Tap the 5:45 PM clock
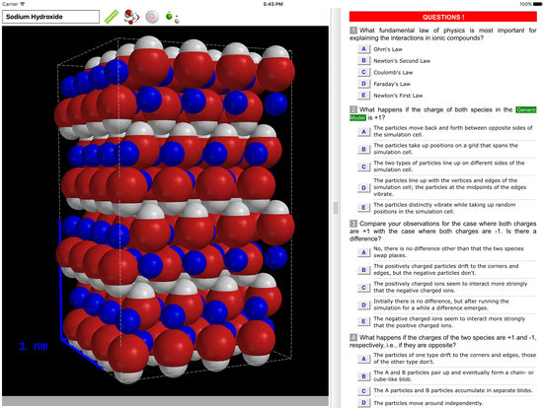 pos(273,4)
